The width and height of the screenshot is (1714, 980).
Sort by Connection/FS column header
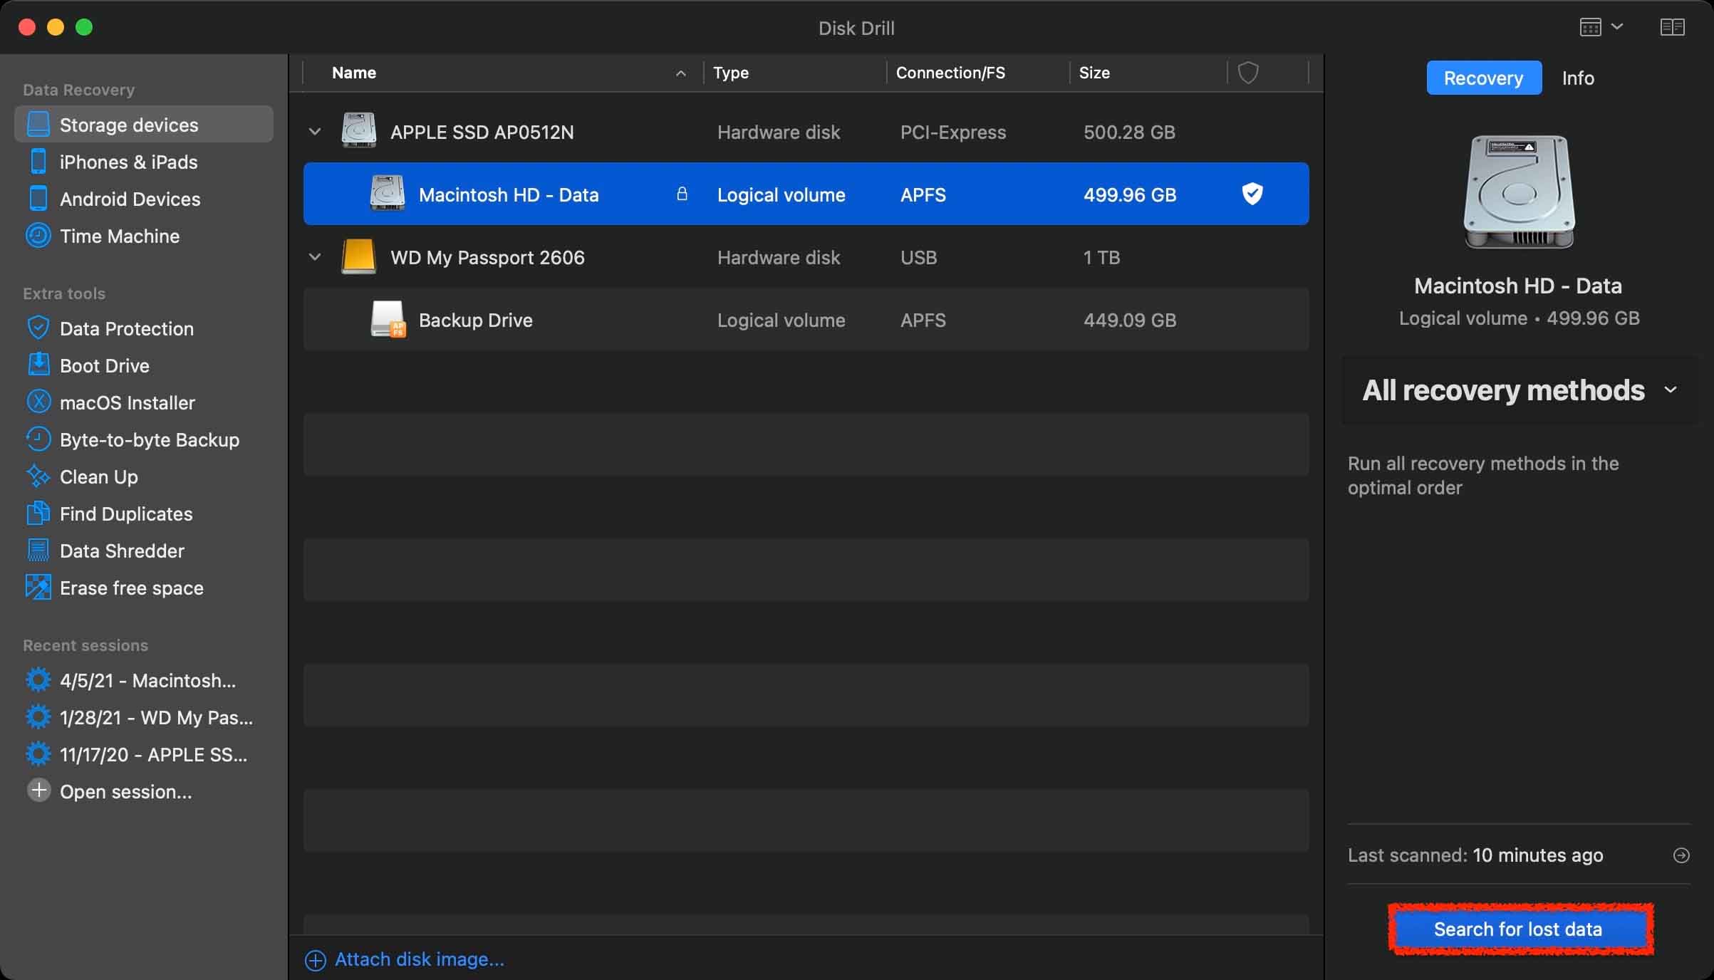click(977, 73)
